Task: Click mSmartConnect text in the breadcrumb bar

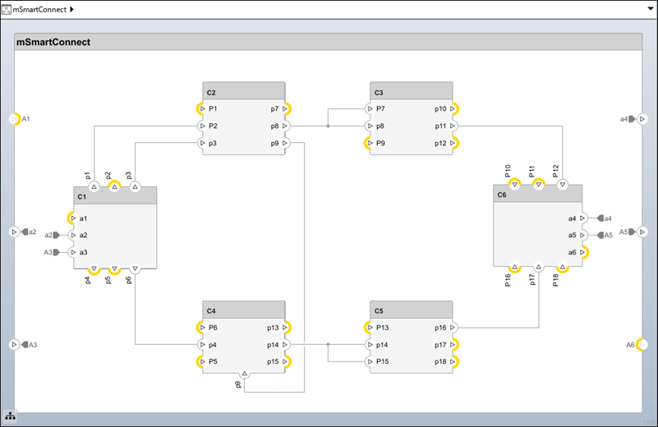Action: tap(40, 9)
